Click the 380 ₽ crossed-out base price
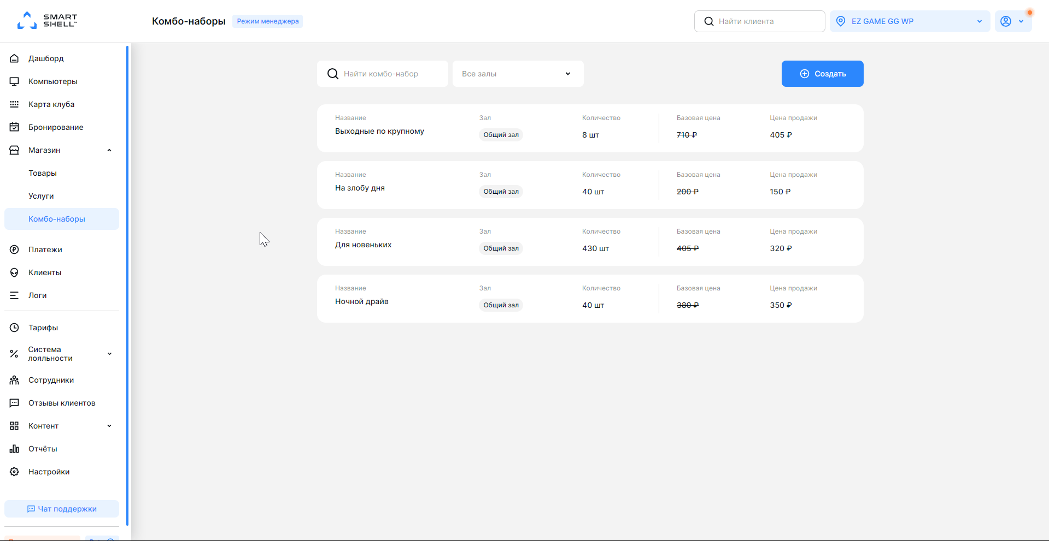 tap(688, 305)
